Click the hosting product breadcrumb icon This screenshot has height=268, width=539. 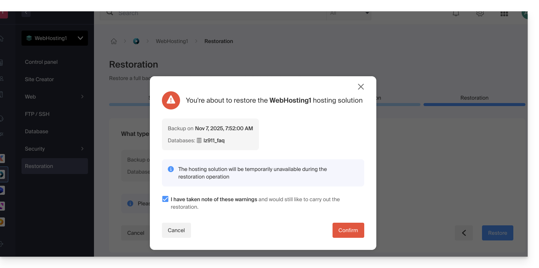coord(136,41)
